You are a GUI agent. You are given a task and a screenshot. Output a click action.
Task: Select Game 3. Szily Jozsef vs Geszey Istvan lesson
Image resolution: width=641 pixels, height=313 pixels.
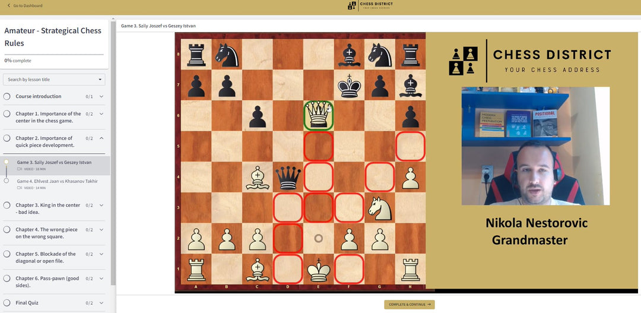[x=54, y=162]
